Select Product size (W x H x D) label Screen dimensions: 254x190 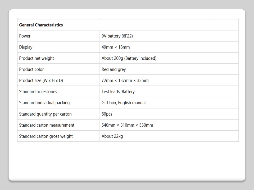click(x=41, y=80)
